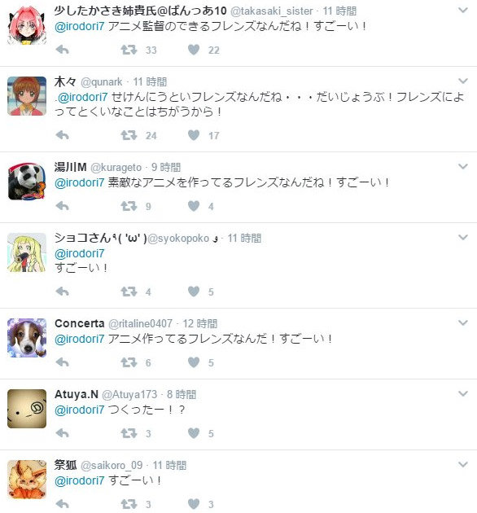Like the tweet by @qunark
This screenshot has width=477, height=513.
coord(194,135)
